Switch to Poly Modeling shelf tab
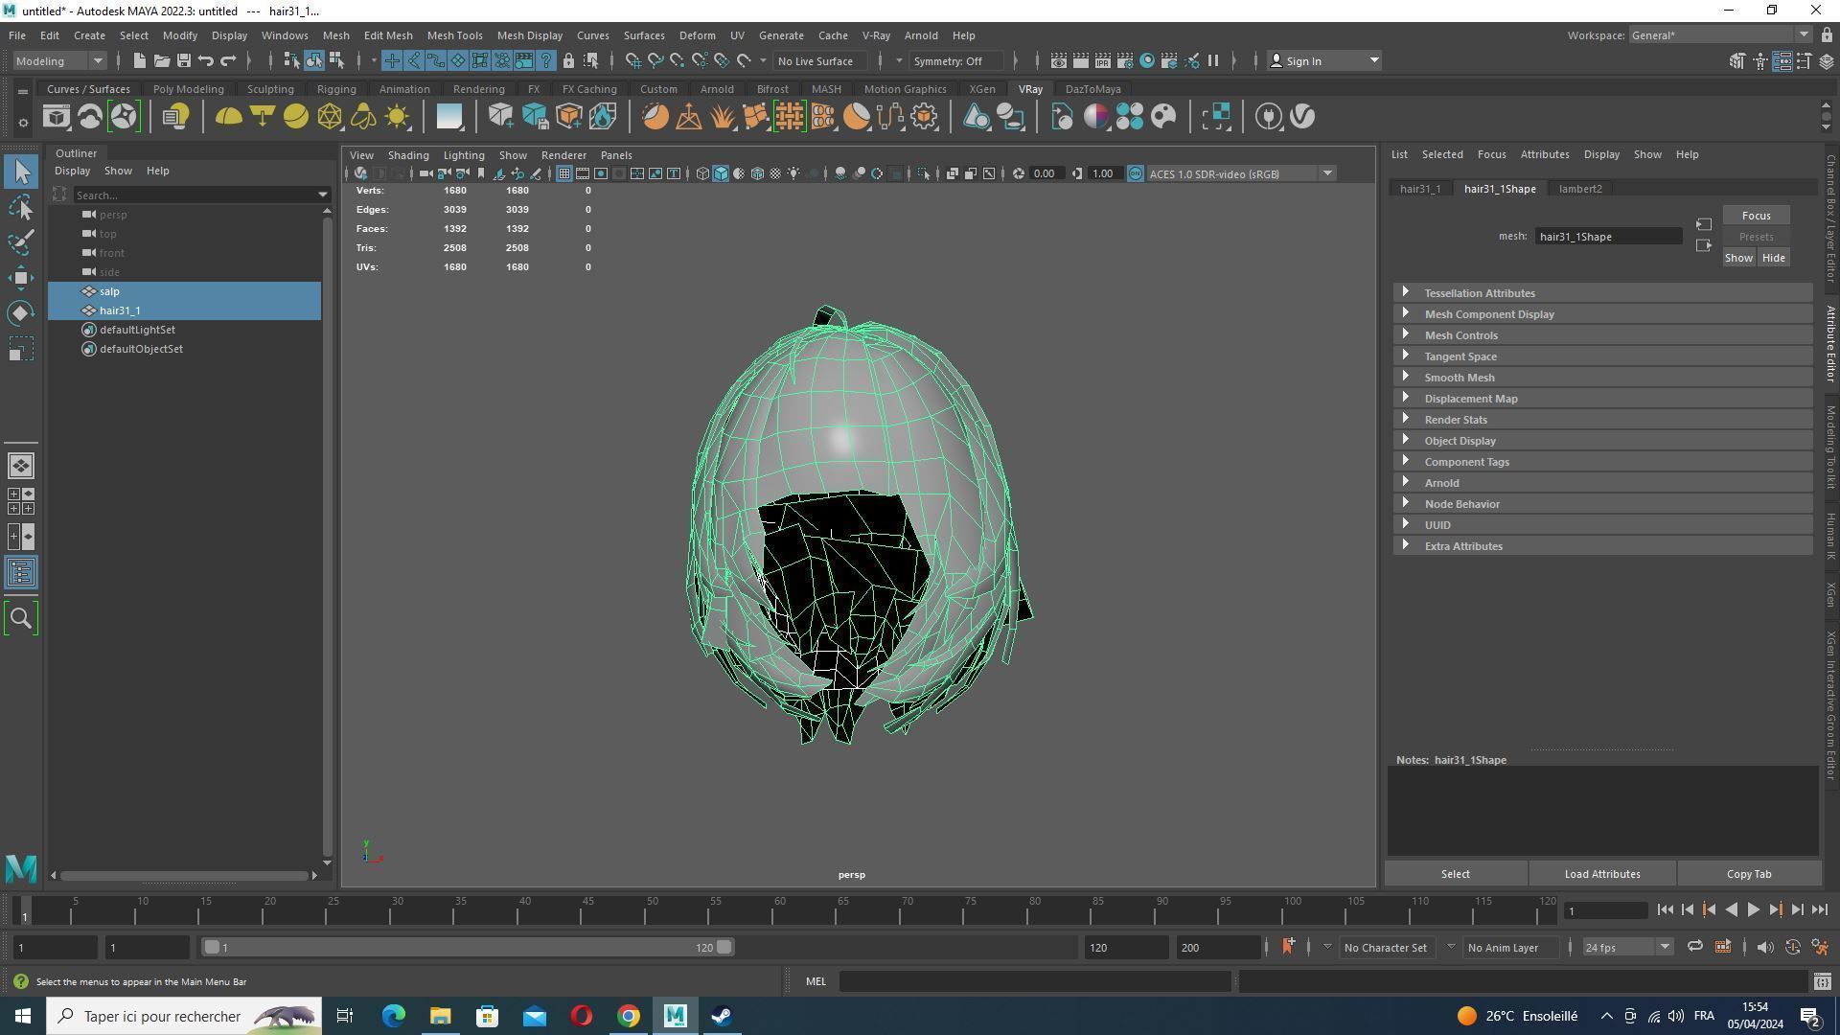The height and width of the screenshot is (1035, 1840). (188, 89)
